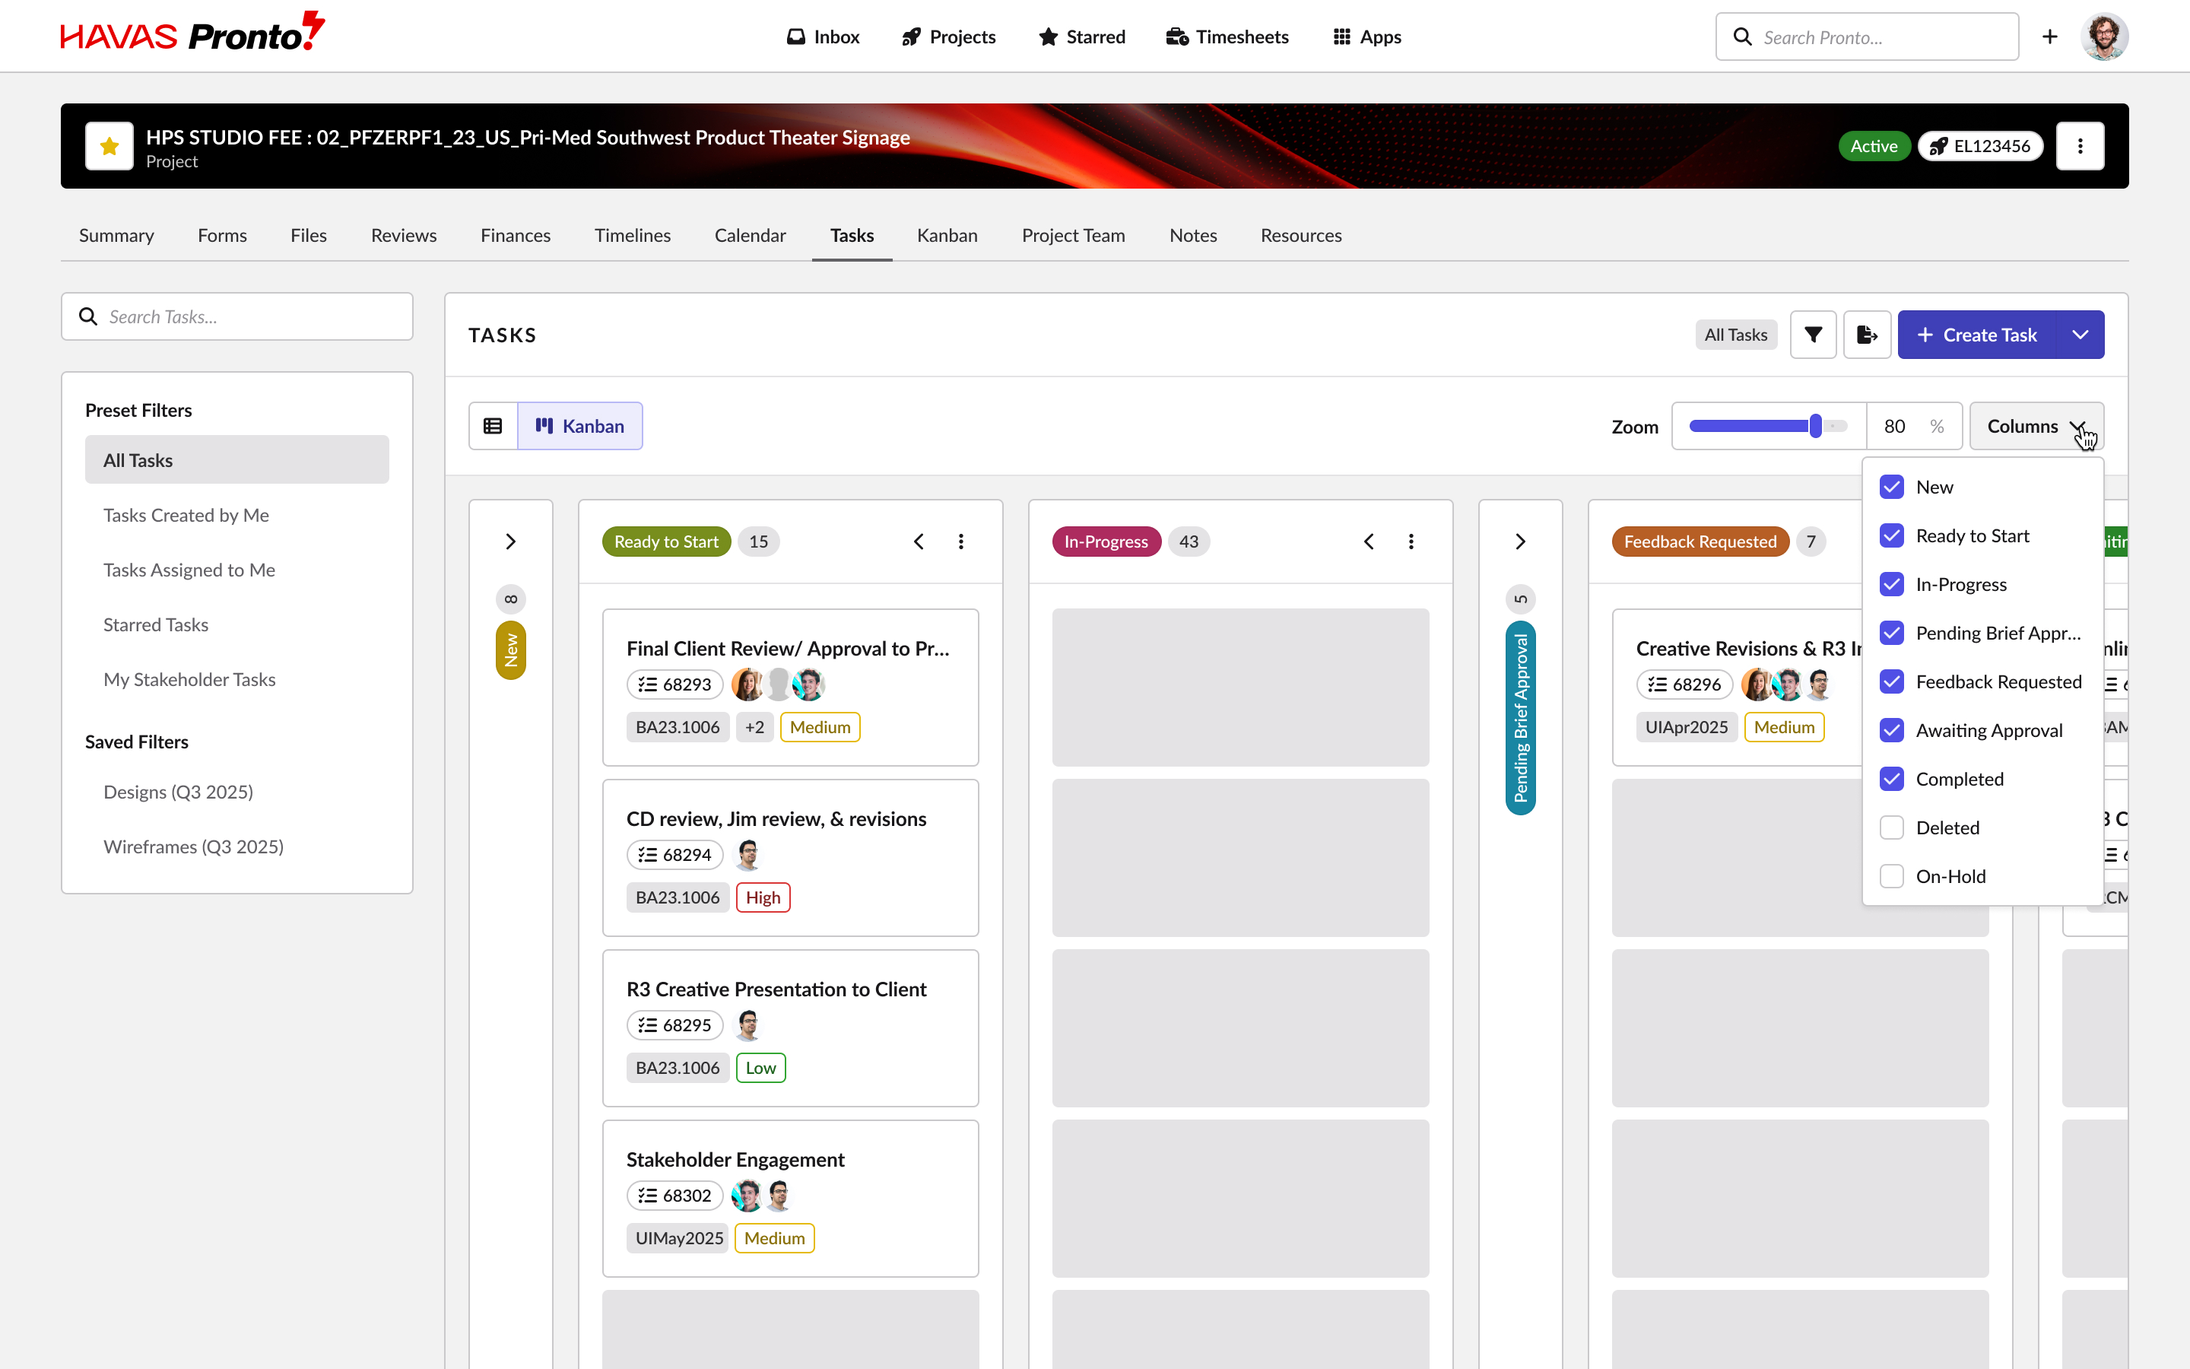Viewport: 2190px width, 1369px height.
Task: Check the On-Hold column checkbox
Action: (x=1891, y=876)
